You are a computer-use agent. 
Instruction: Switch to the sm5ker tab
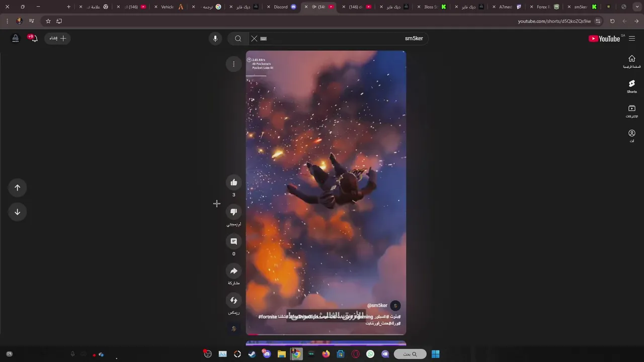tap(585, 7)
